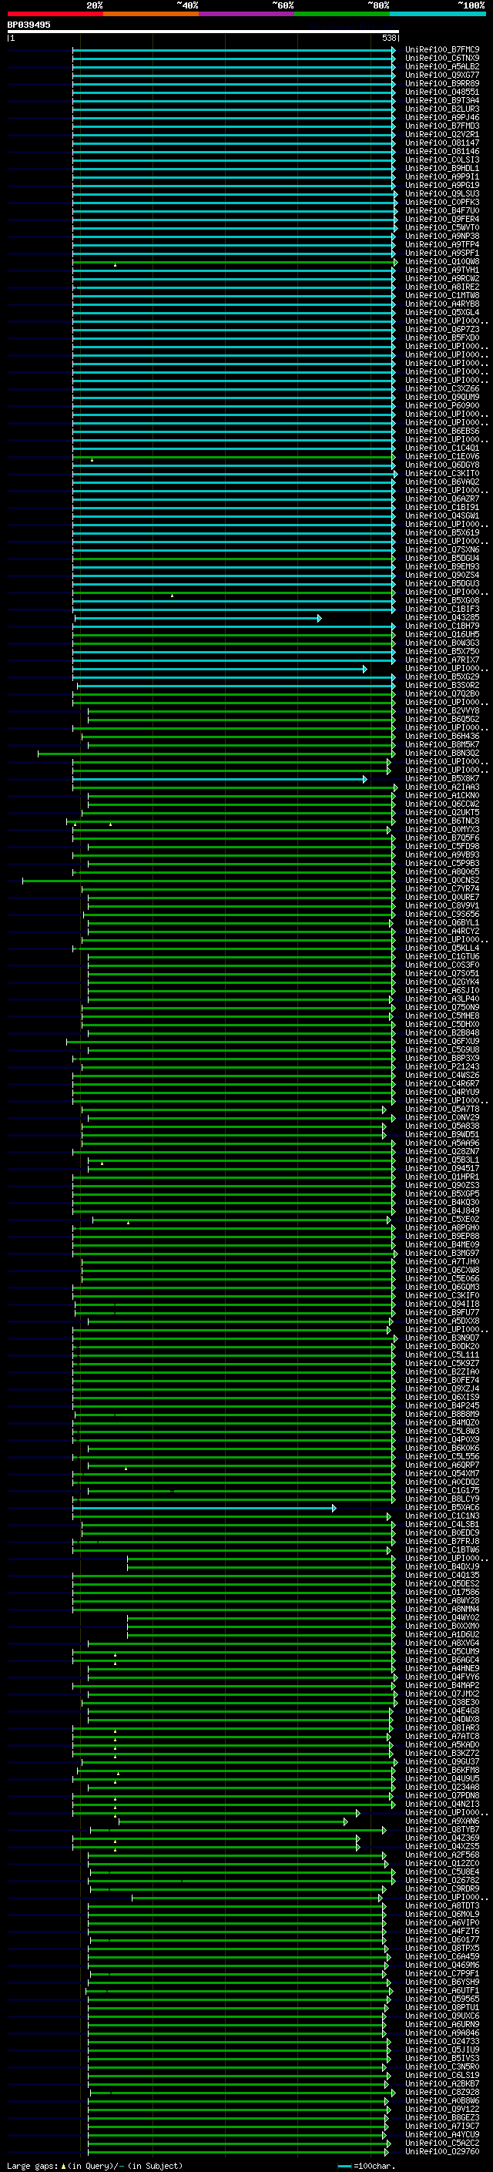Select the UniRef100_A3LP40 label
The width and height of the screenshot is (493, 2172).
(x=442, y=999)
